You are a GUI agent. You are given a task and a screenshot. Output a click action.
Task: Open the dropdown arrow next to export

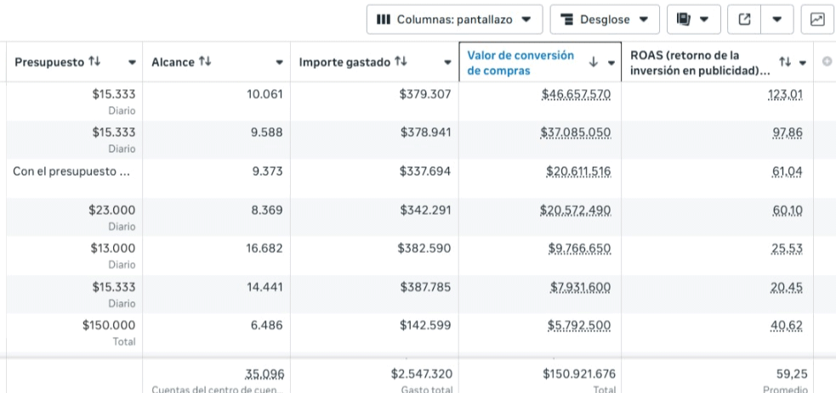click(x=777, y=19)
